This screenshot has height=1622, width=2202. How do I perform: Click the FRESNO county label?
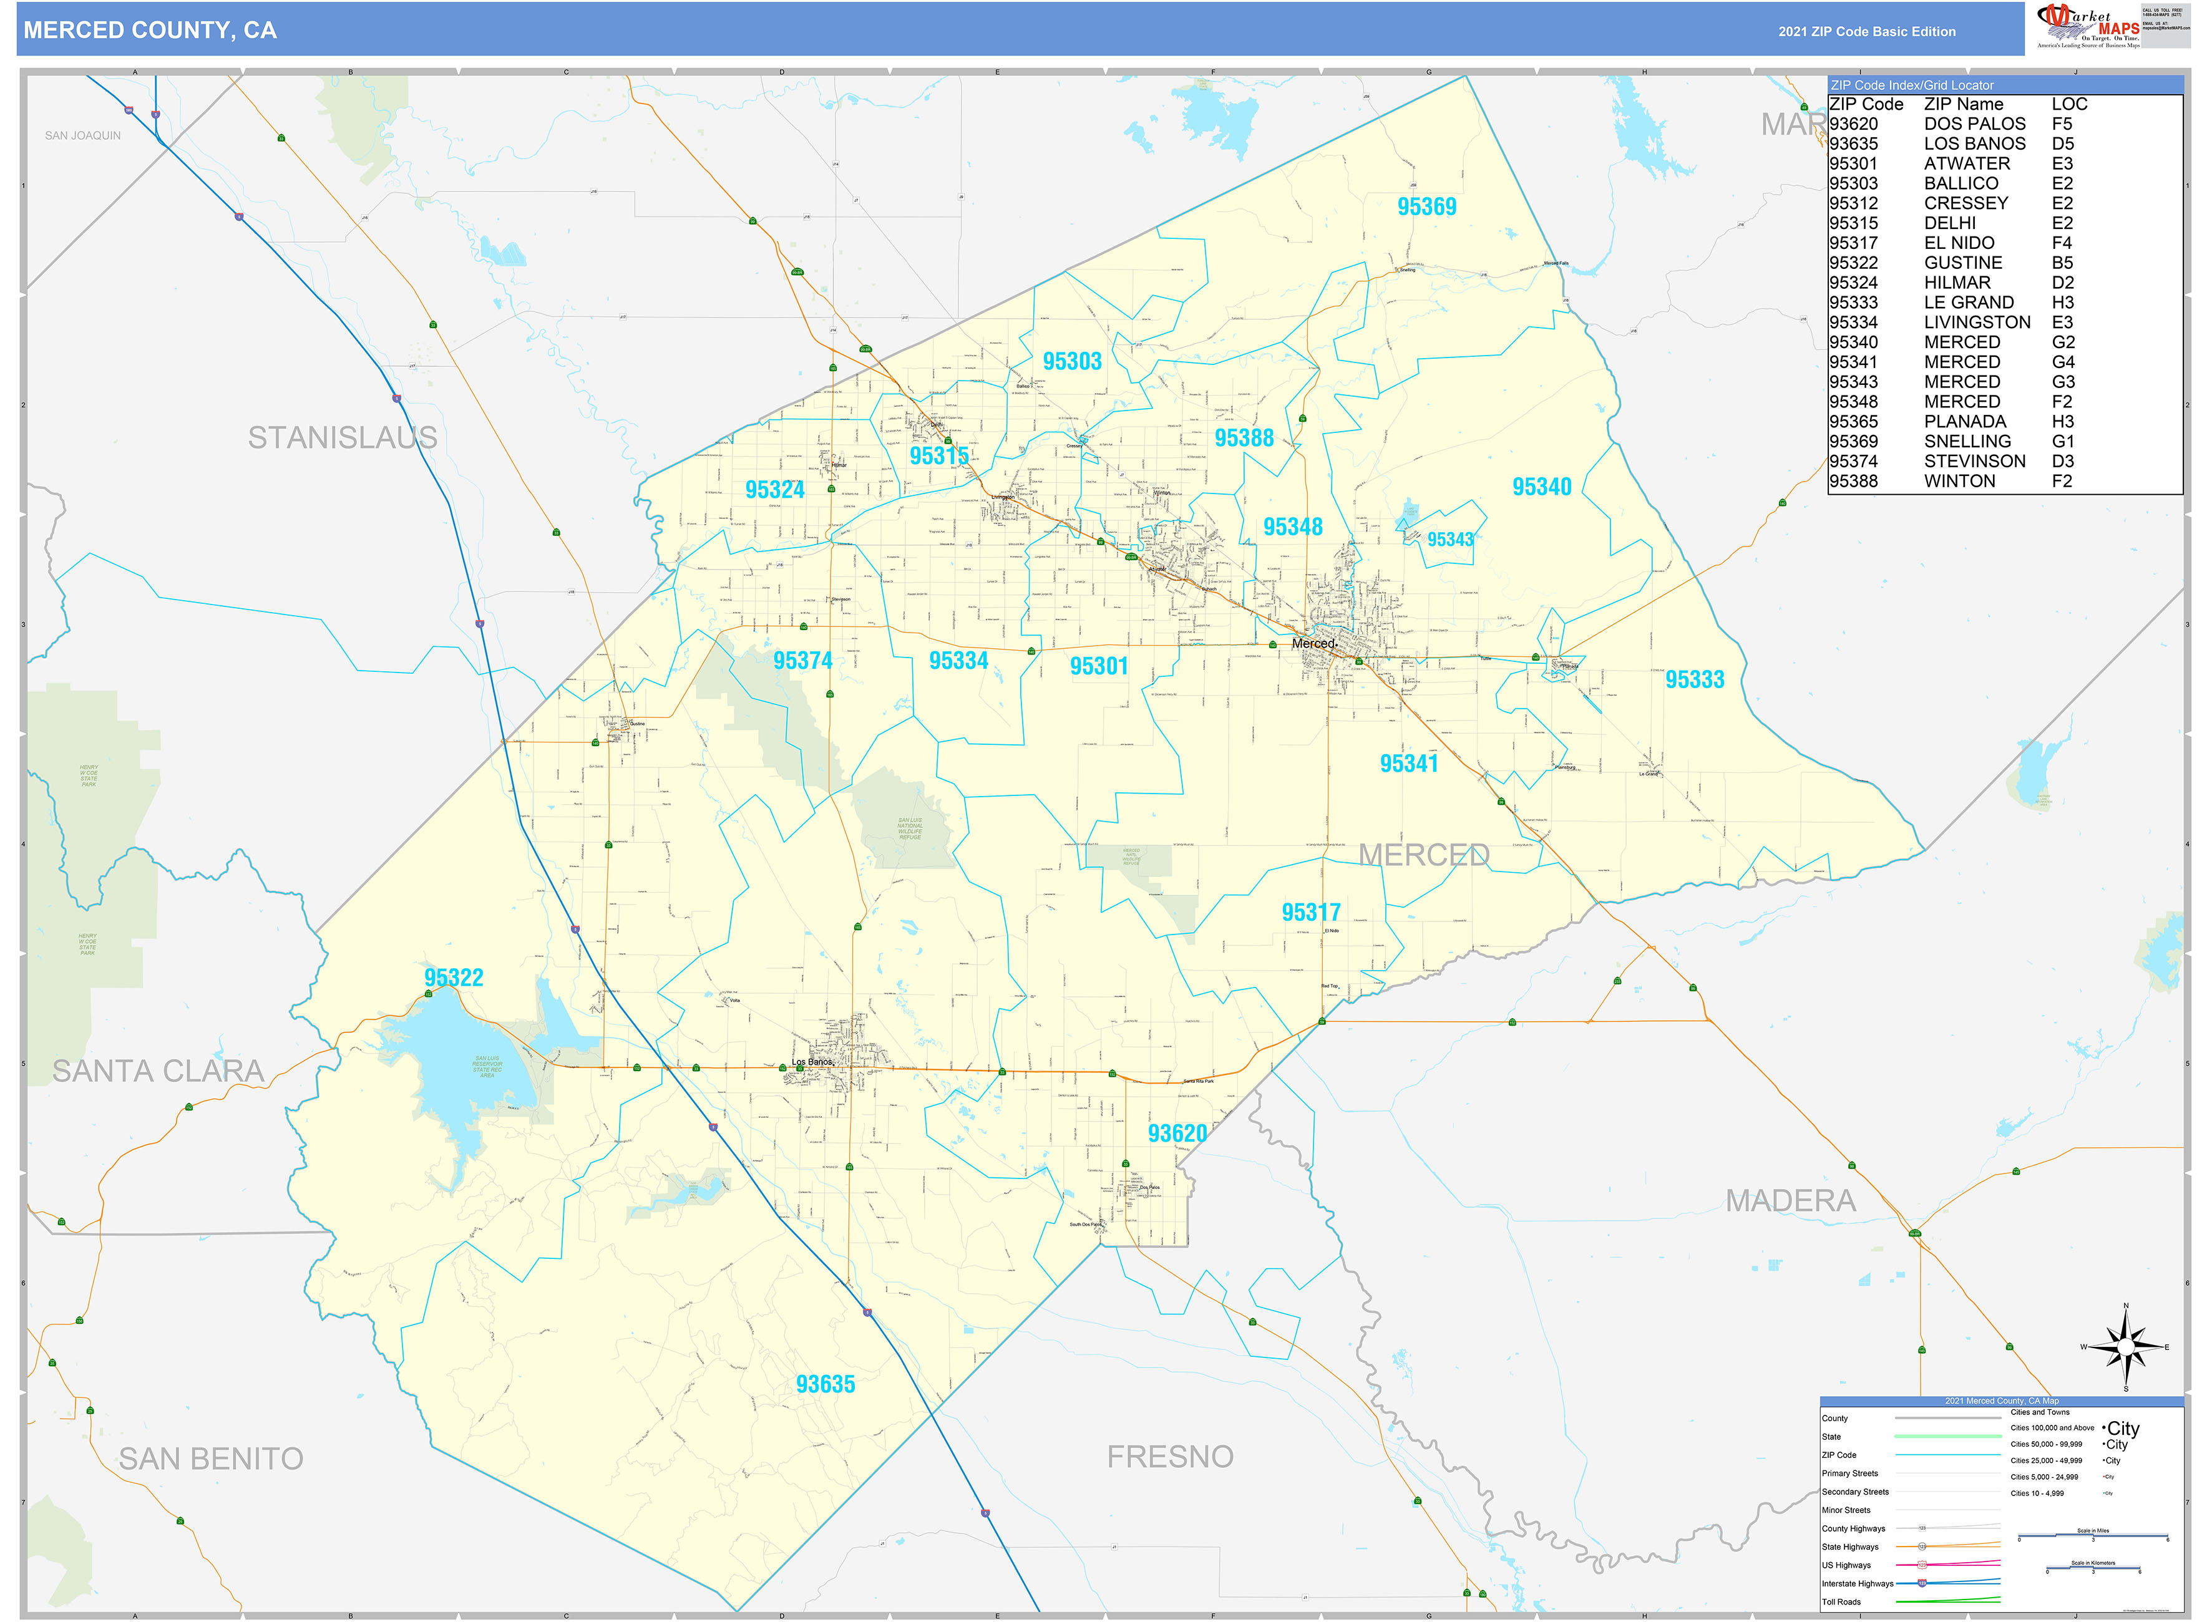tap(1170, 1457)
